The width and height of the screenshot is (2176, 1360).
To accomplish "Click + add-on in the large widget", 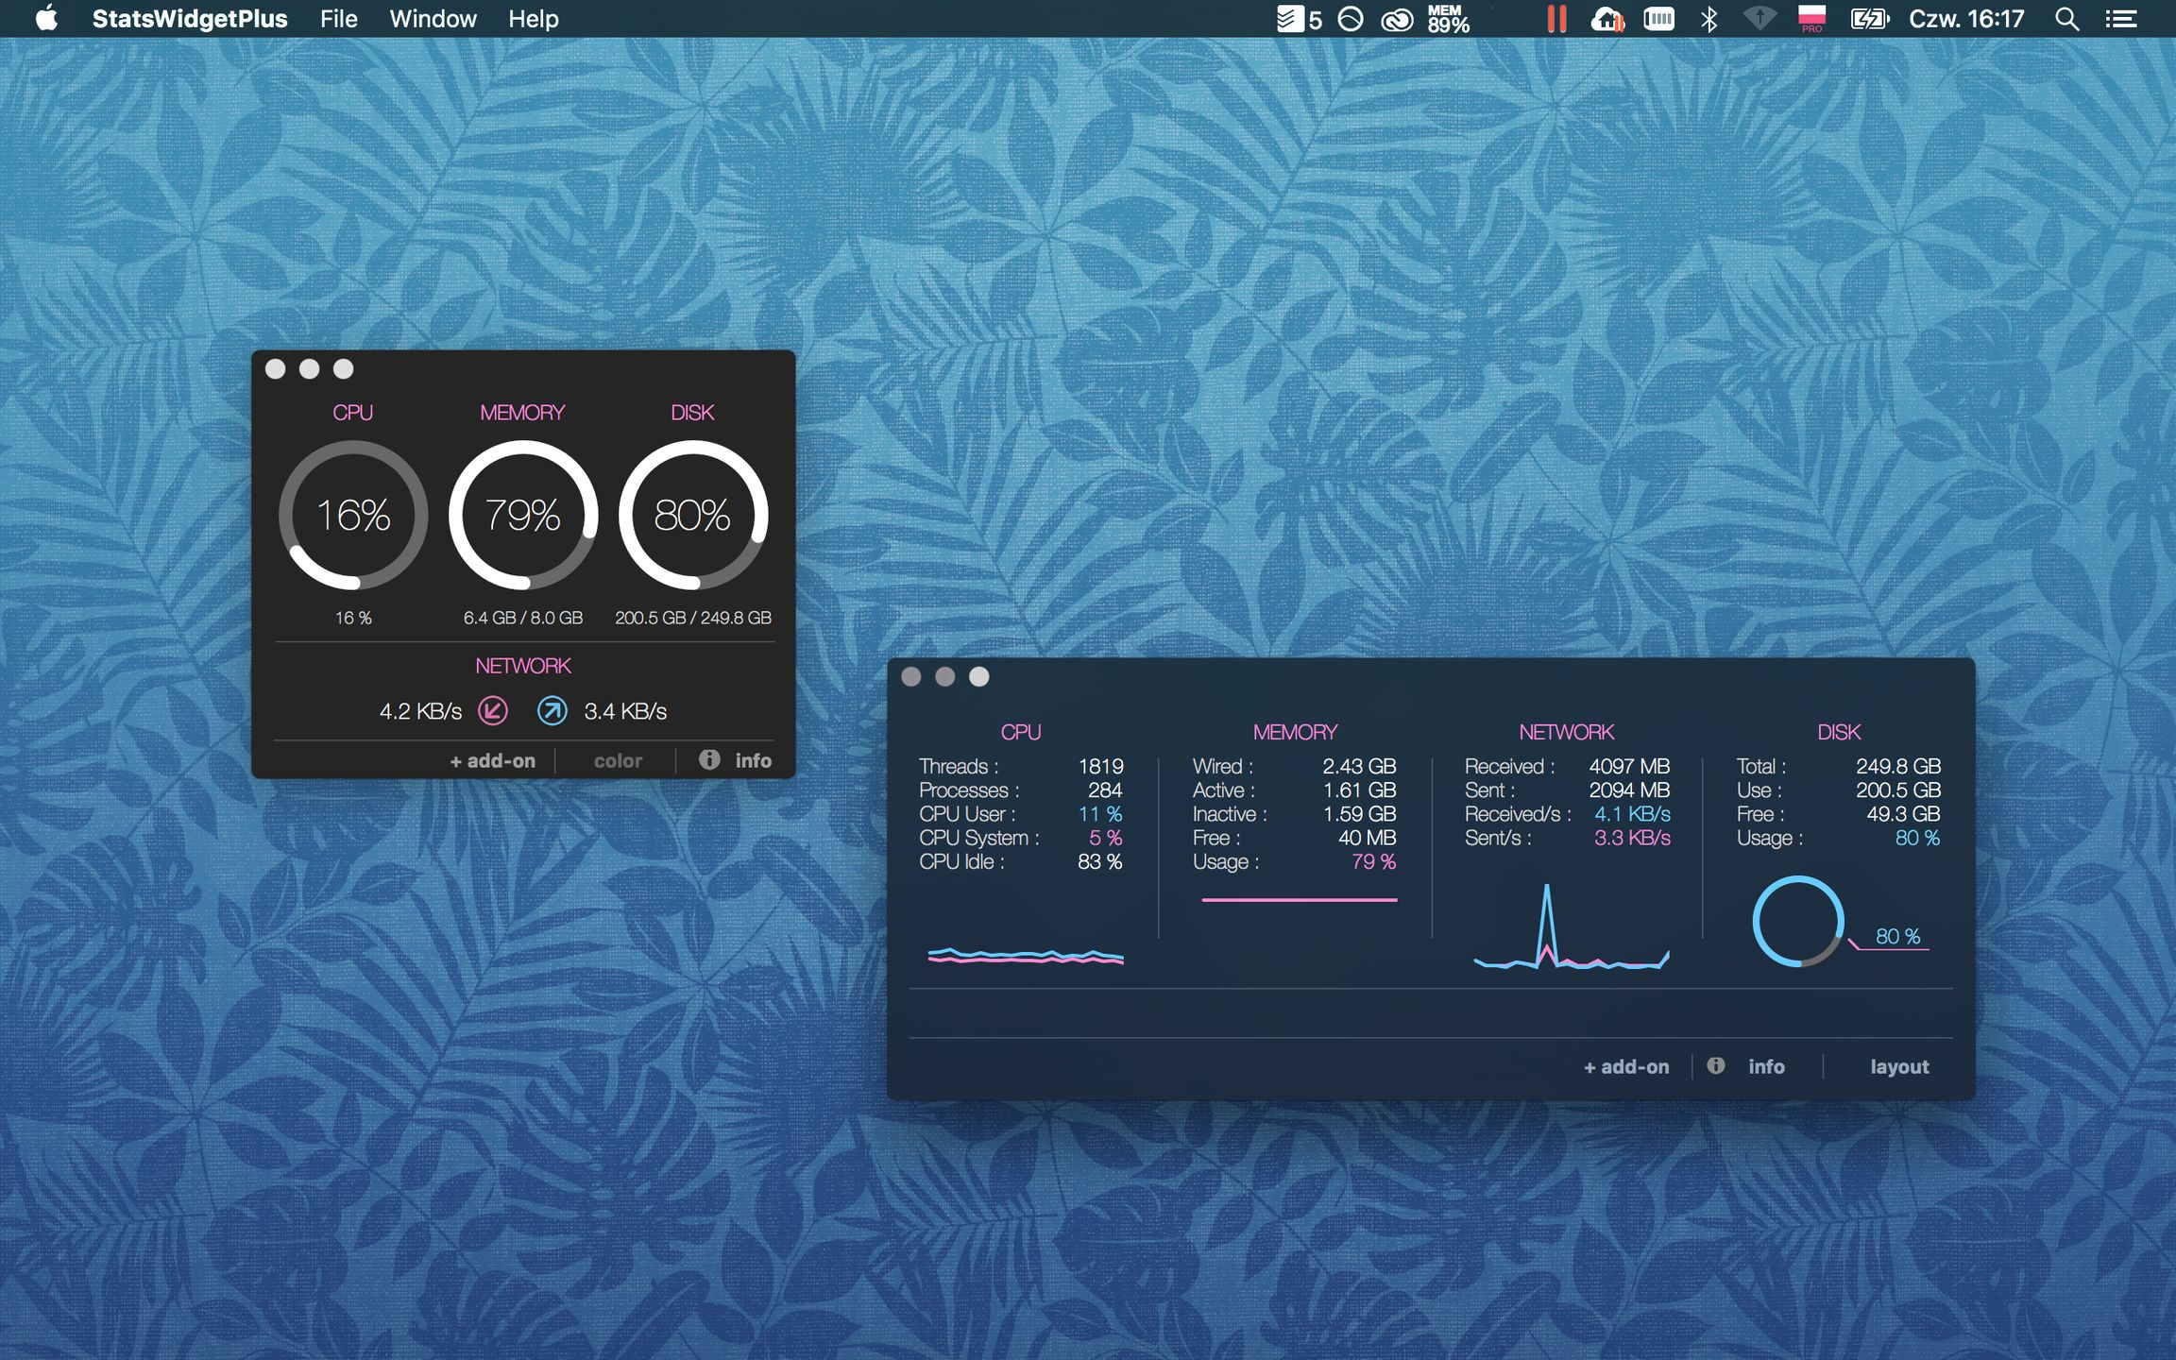I will pos(1626,1067).
